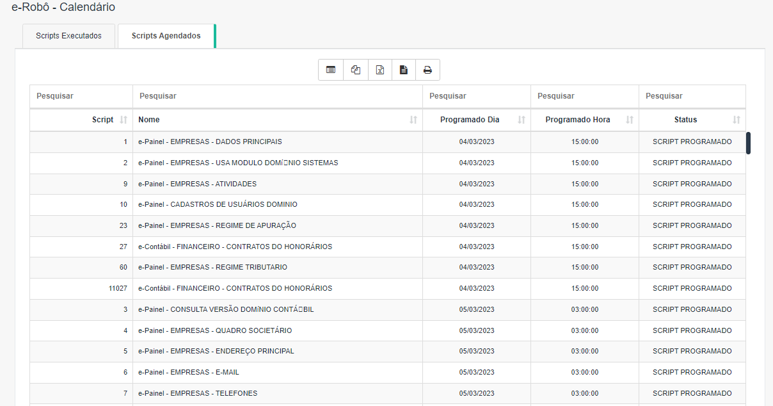Viewport: 773px width, 406px height.
Task: Click script number 1 cell
Action: pos(81,142)
